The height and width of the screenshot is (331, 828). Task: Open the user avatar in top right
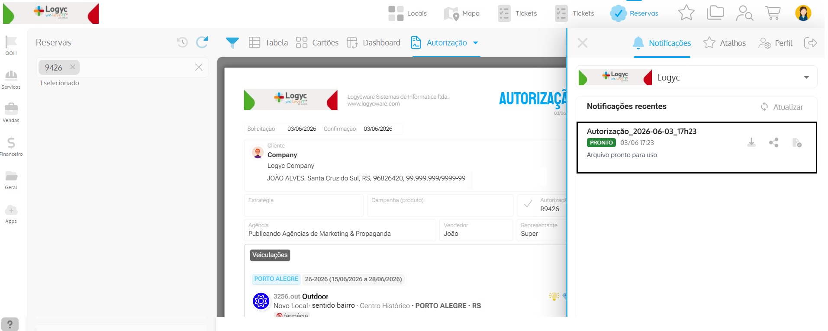point(803,13)
